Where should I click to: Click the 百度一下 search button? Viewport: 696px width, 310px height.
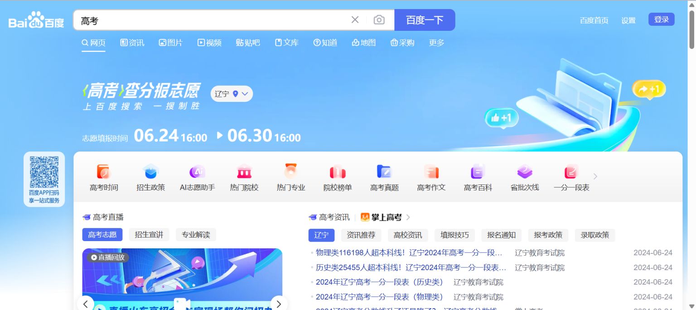coord(425,20)
